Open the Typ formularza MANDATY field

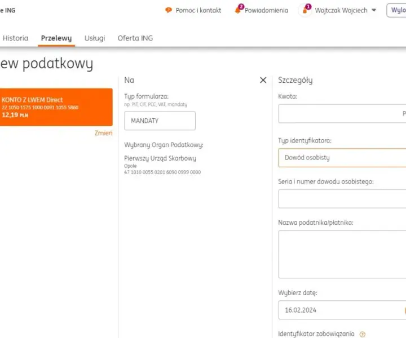coord(160,121)
